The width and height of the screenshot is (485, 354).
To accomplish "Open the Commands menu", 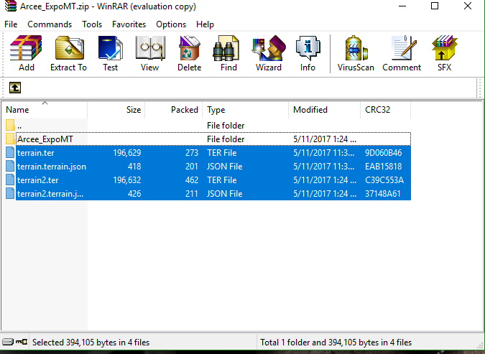I will click(50, 24).
